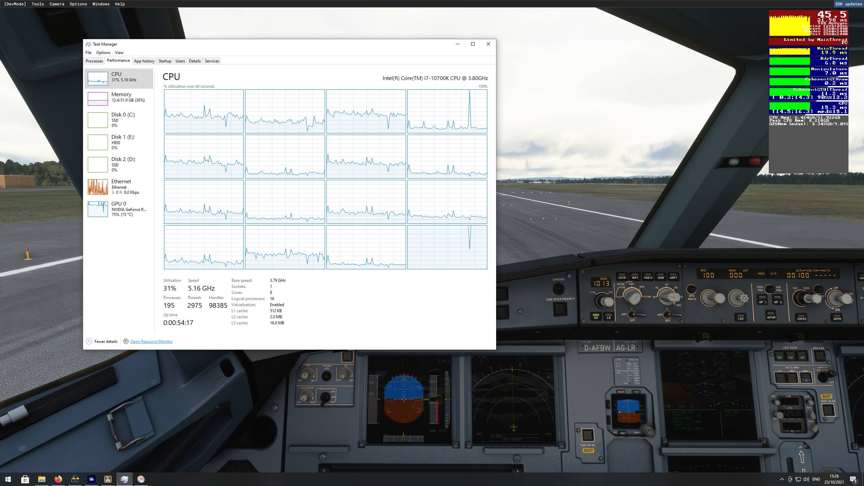Open the notification center icon
864x486 pixels.
853,479
